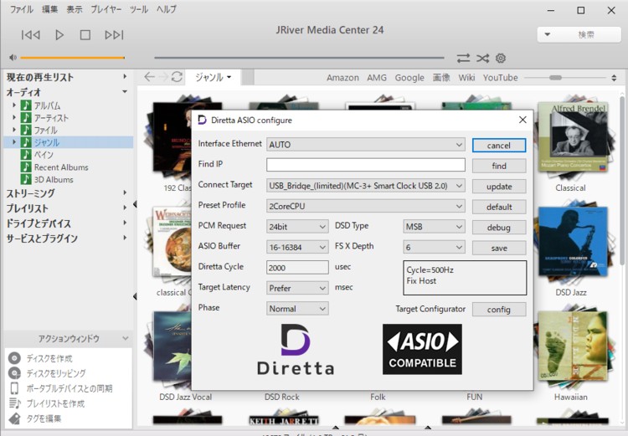Click the config button
This screenshot has width=628, height=436.
[x=499, y=310]
